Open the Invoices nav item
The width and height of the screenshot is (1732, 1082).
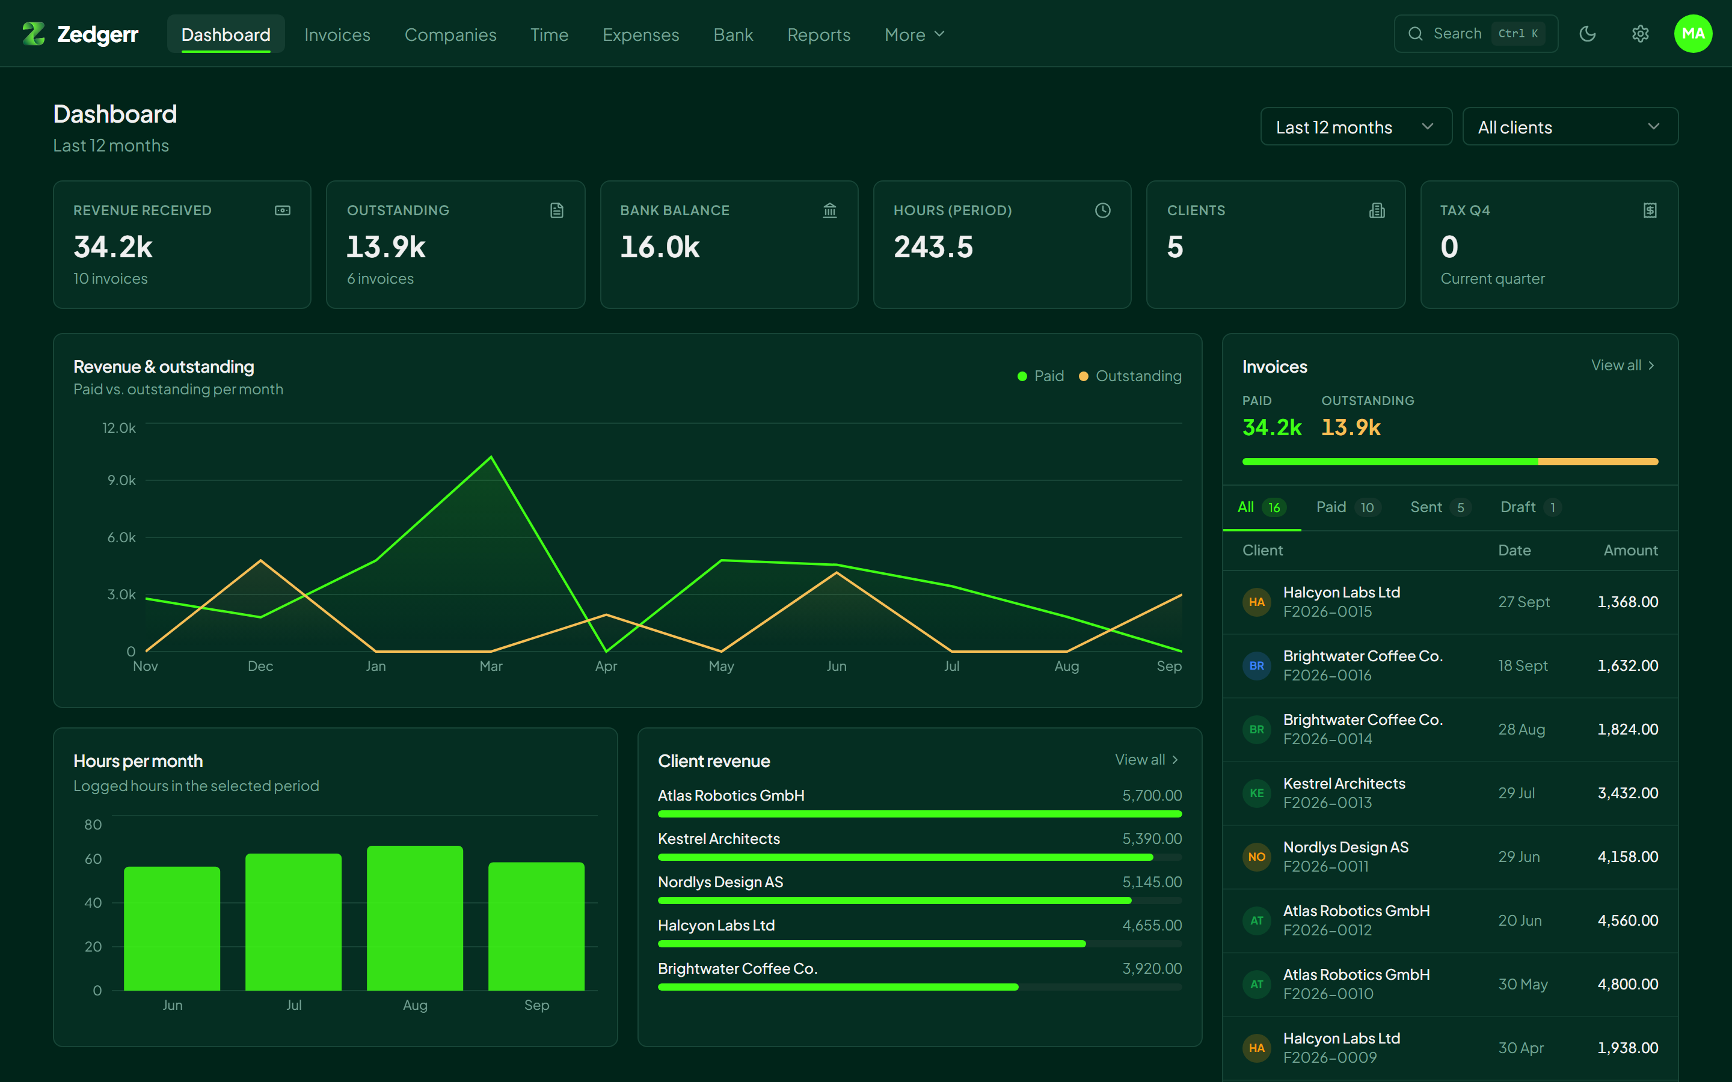(337, 34)
